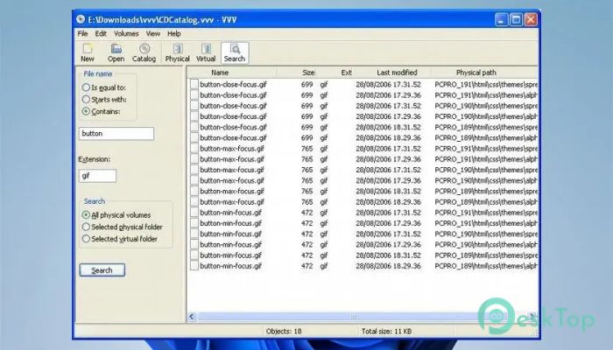Screen dimensions: 613x350
Task: Click the PCPRO_191 path in first row
Action: pos(486,84)
